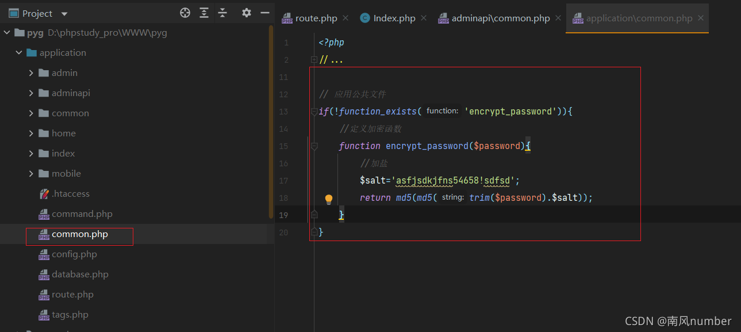The image size is (741, 332).
Task: Expand the adminapi folder
Action: point(31,93)
